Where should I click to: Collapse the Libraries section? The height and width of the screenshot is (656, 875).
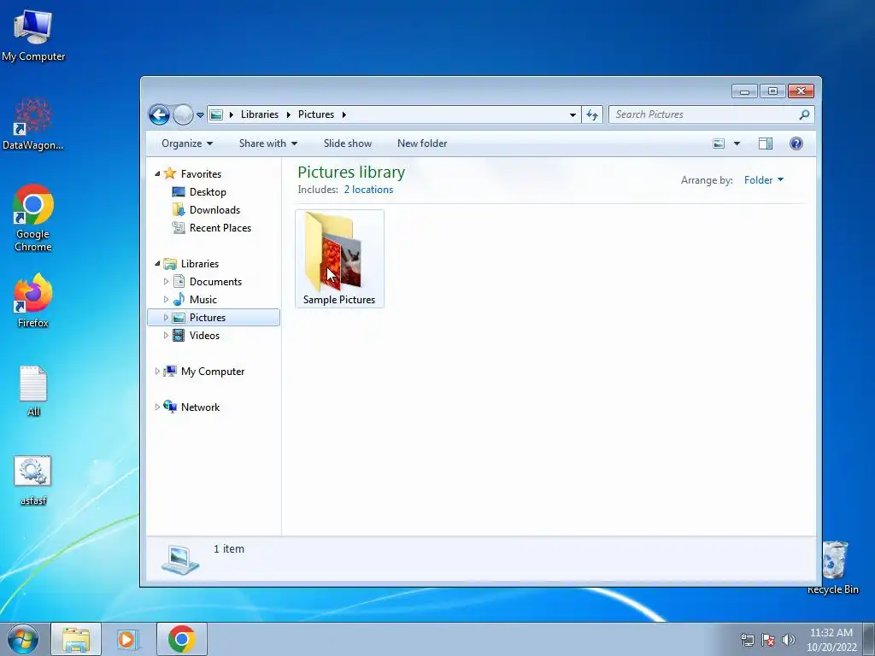pos(157,263)
